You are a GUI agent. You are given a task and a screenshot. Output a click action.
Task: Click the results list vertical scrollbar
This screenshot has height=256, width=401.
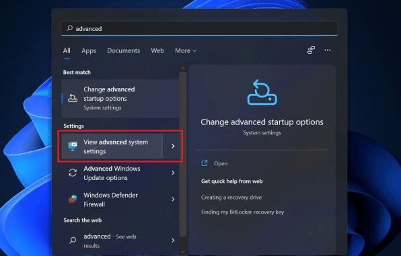[183, 154]
